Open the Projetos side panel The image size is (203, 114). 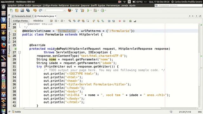9,51
